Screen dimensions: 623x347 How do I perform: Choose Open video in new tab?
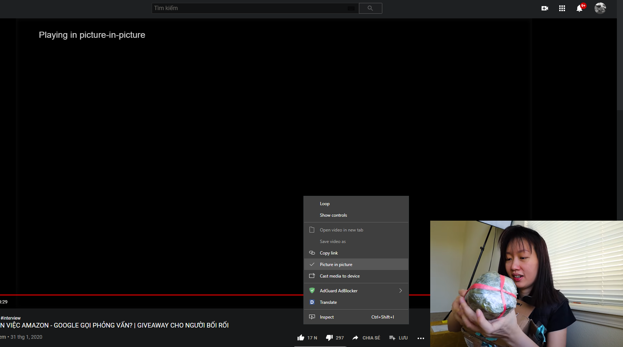pos(356,230)
